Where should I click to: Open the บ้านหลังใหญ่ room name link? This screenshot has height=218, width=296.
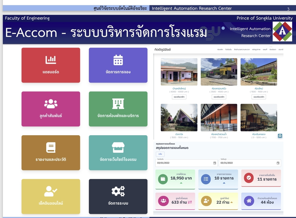point(179,88)
